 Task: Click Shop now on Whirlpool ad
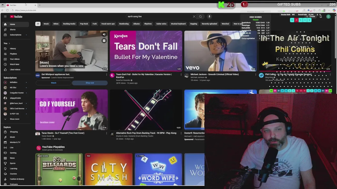pos(90,83)
